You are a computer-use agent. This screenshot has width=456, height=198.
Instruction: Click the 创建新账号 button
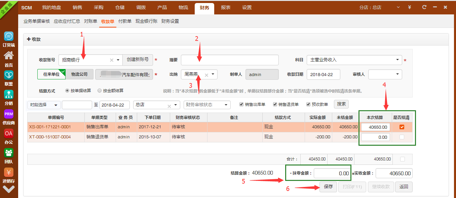tap(138, 60)
